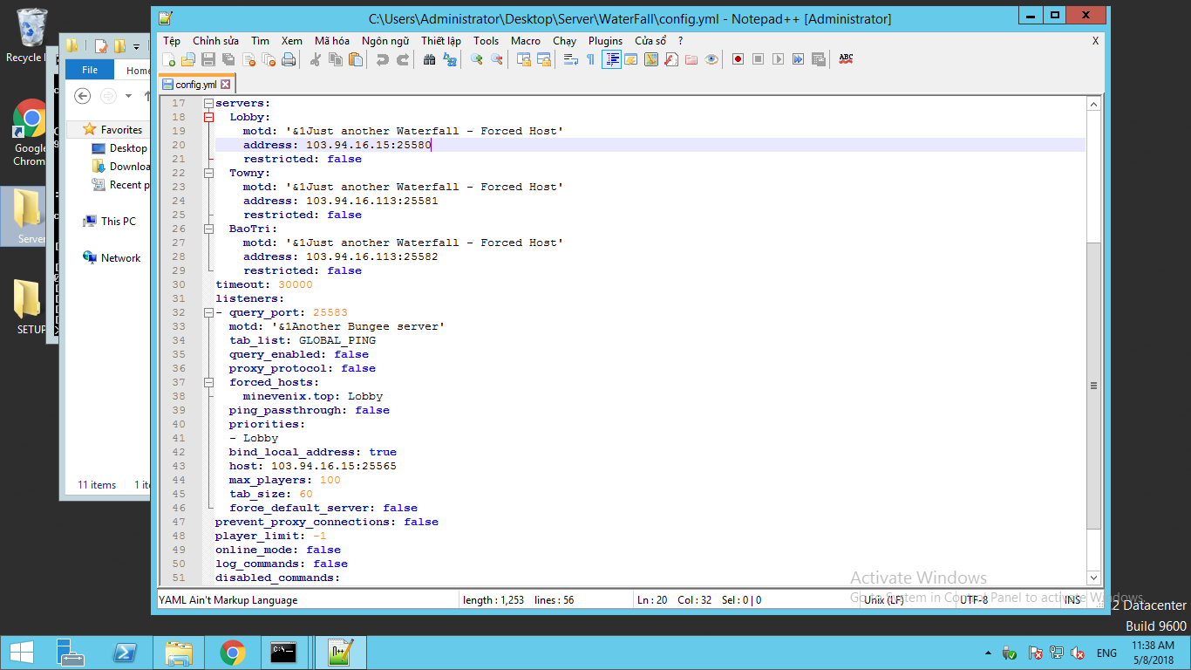Toggle Show all characters pilcrow icon
This screenshot has width=1191, height=670.
(590, 59)
